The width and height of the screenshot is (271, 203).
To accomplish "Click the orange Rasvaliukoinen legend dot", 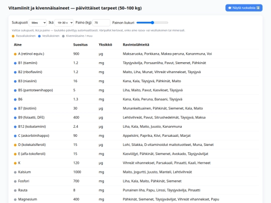I will [x=13, y=36].
